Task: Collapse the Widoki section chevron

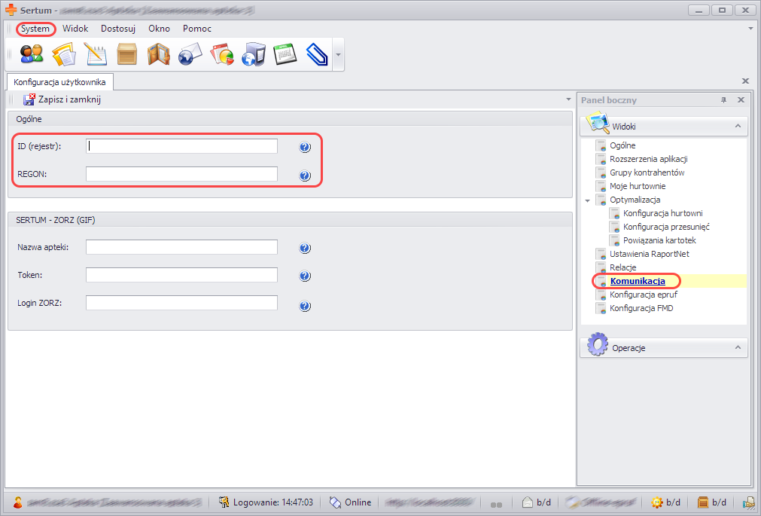Action: [x=737, y=127]
